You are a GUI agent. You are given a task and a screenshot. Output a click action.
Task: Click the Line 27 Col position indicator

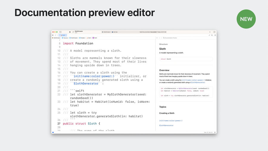point(208,132)
